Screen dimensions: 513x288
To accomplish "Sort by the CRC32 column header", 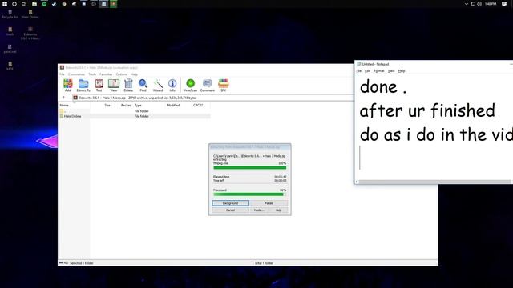I will pos(198,105).
